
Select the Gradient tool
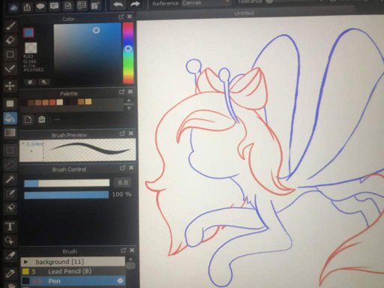tap(10, 133)
